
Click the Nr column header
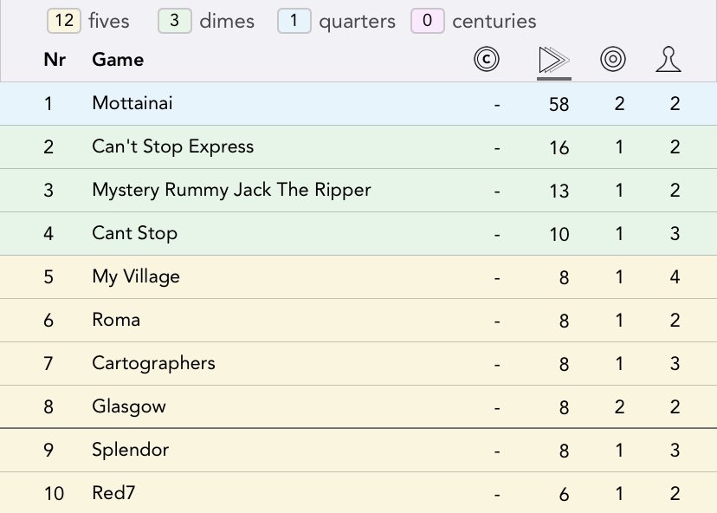click(55, 60)
